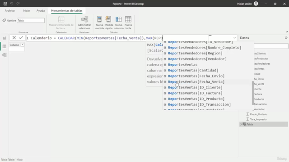The height and width of the screenshot is (162, 289).
Task: Select ReportesVendedores[Nombre_Completo] suggestion
Action: pos(205,48)
